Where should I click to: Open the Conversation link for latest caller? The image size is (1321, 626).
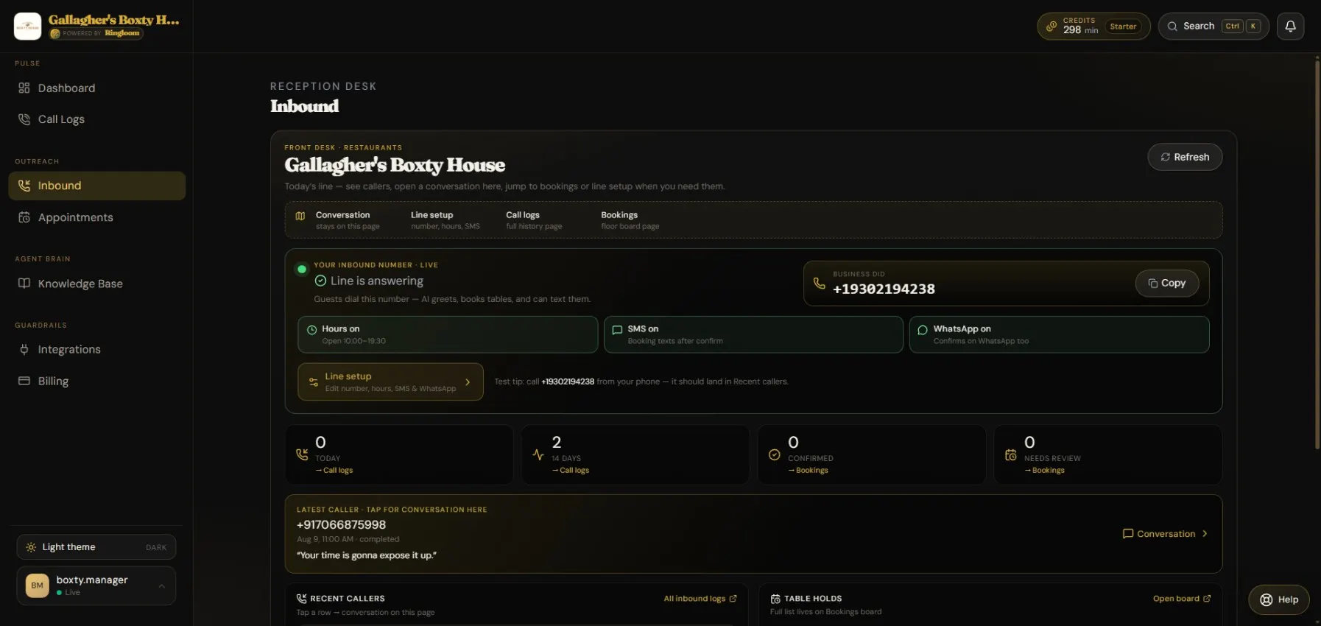(x=1166, y=534)
